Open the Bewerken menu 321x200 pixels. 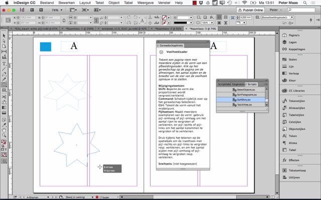[x=67, y=3]
